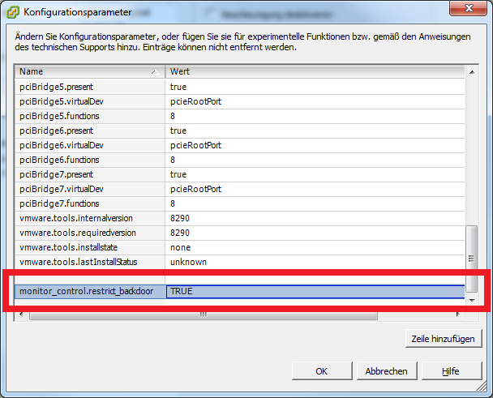Close the Konfigurationsparameter dialog
493x398 pixels.
pos(469,11)
